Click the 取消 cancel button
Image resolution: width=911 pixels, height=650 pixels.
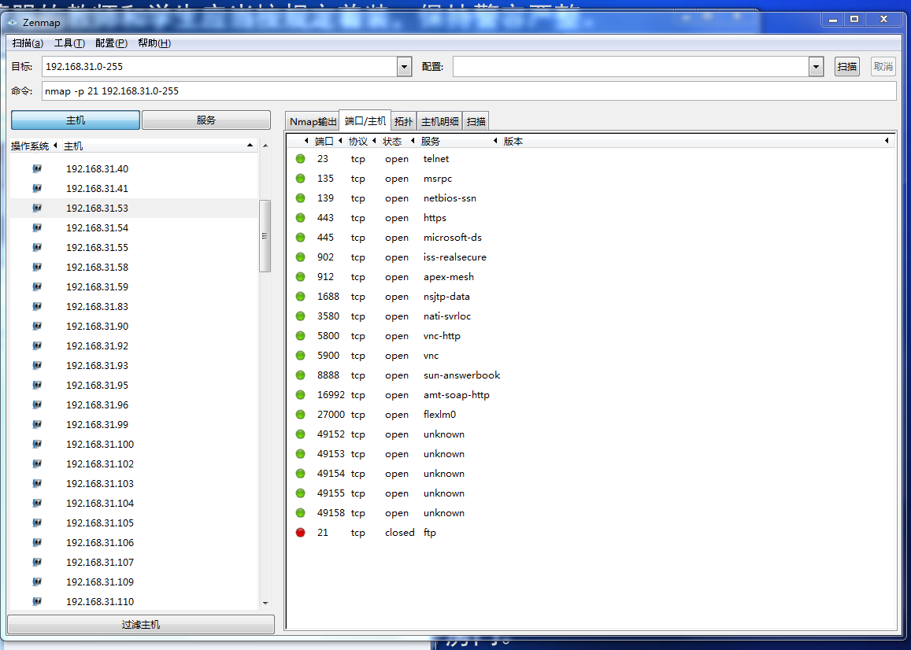(x=883, y=67)
